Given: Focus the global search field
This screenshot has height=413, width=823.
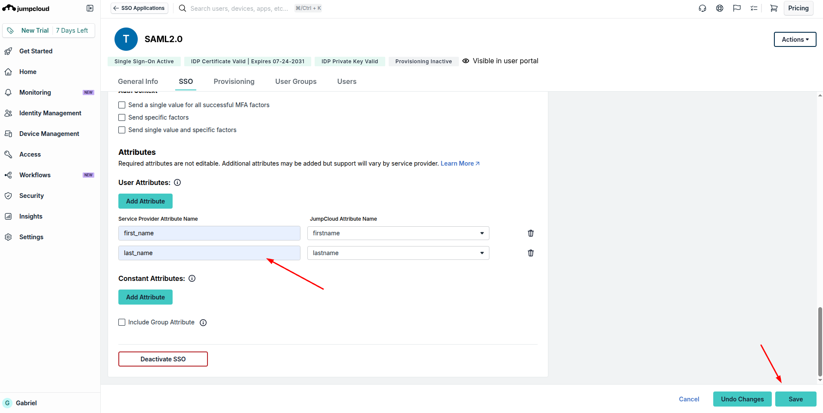Looking at the screenshot, I should (239, 8).
